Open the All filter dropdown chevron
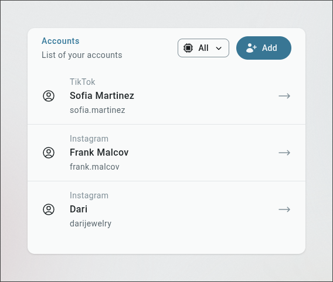 tap(219, 49)
